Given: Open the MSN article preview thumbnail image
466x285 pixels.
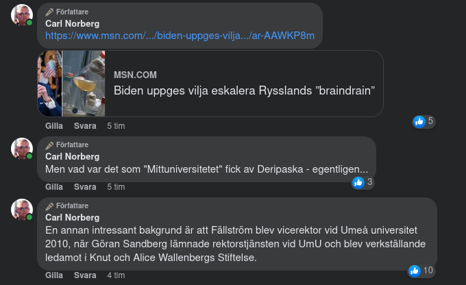Looking at the screenshot, I should coord(71,83).
